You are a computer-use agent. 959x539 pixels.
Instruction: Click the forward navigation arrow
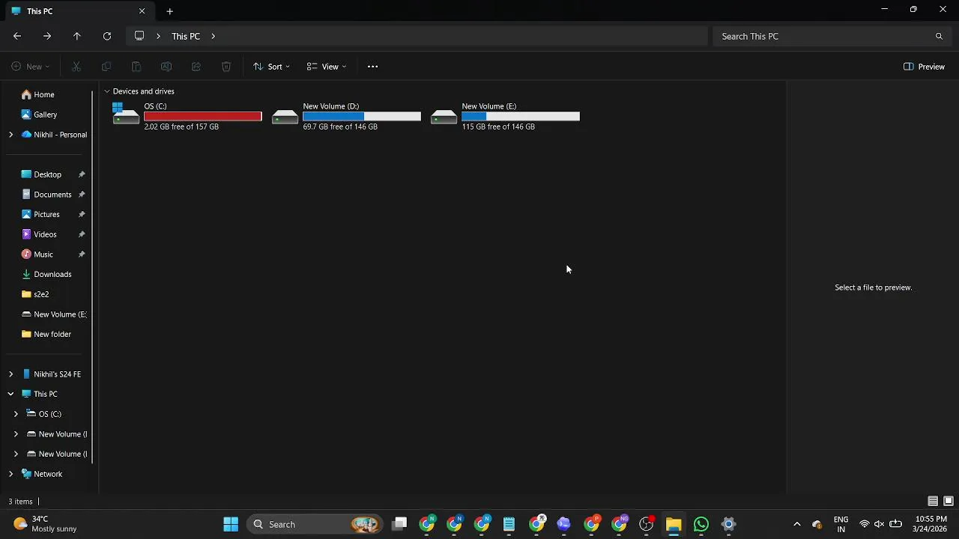[47, 36]
